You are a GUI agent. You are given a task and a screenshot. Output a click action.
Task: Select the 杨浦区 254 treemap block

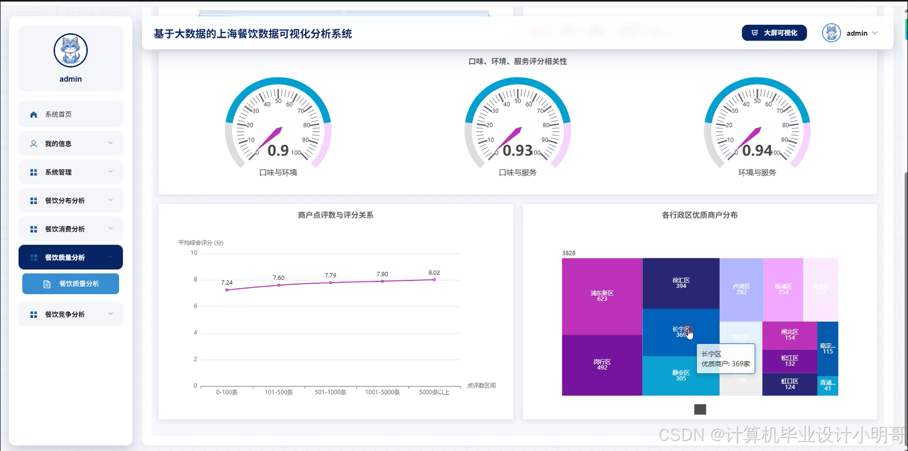coord(783,290)
